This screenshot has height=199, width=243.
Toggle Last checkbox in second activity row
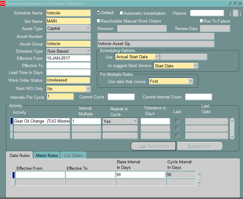(x=177, y=128)
